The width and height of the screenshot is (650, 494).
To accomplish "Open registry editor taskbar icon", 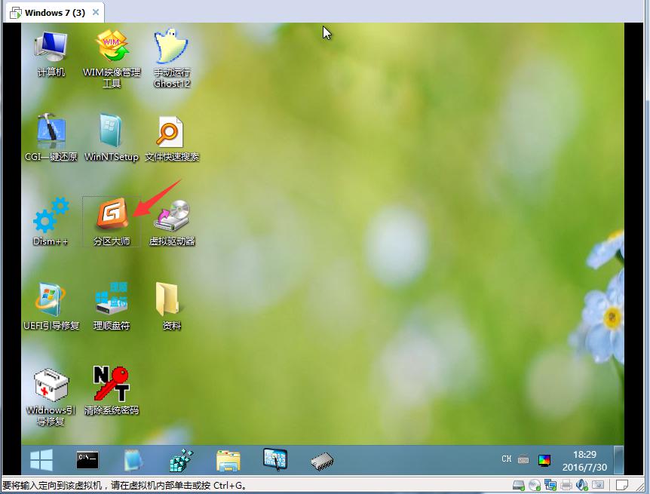I will [181, 460].
